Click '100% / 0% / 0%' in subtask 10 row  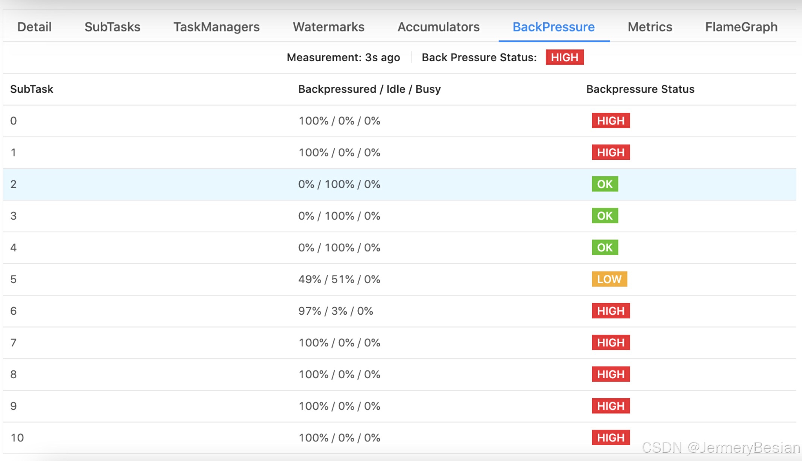click(x=339, y=438)
